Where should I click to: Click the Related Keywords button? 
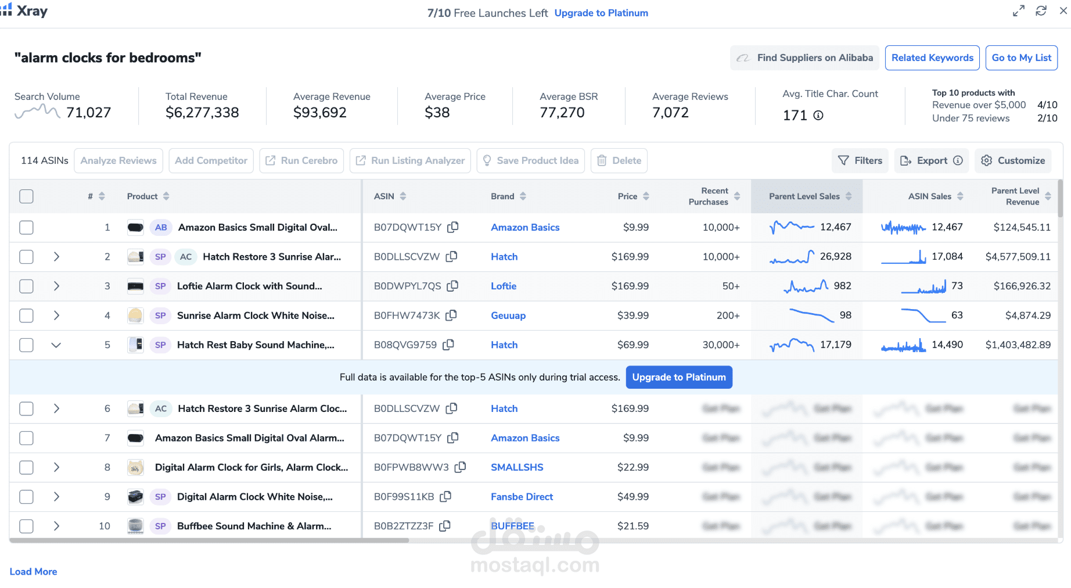[932, 58]
